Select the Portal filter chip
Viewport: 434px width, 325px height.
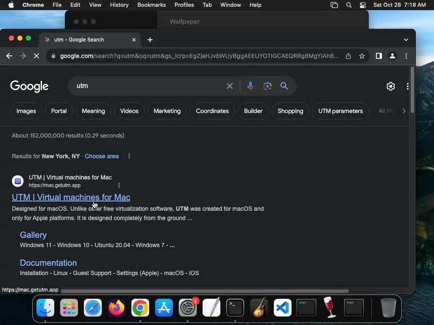point(58,111)
